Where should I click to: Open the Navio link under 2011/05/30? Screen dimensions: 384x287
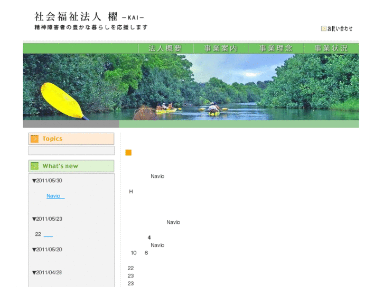[x=55, y=196]
